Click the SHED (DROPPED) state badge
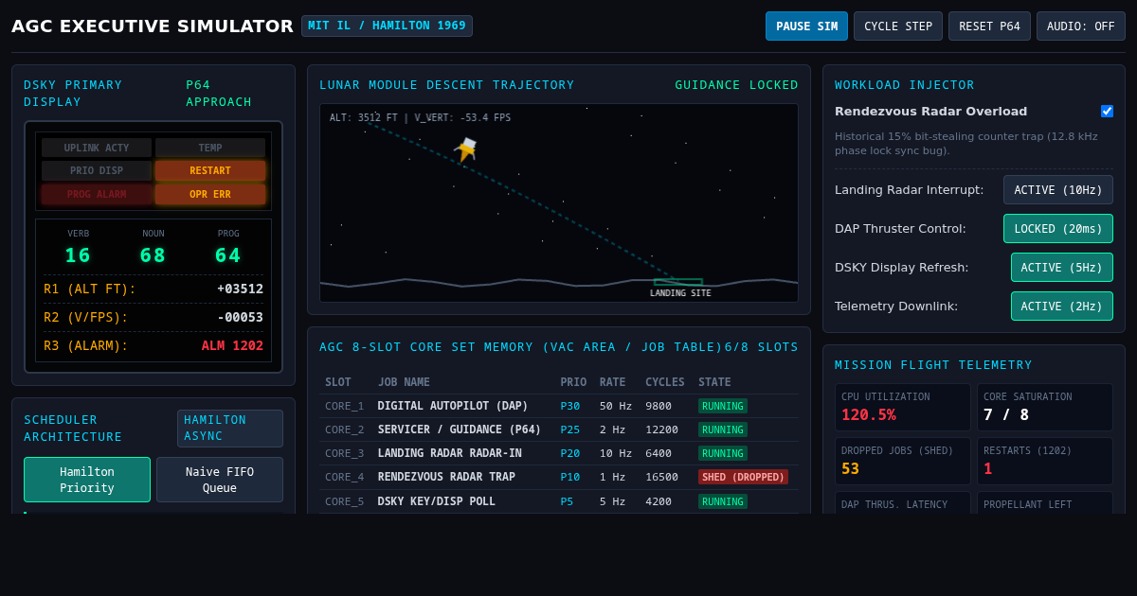Viewport: 1137px width, 596px height. click(x=743, y=477)
